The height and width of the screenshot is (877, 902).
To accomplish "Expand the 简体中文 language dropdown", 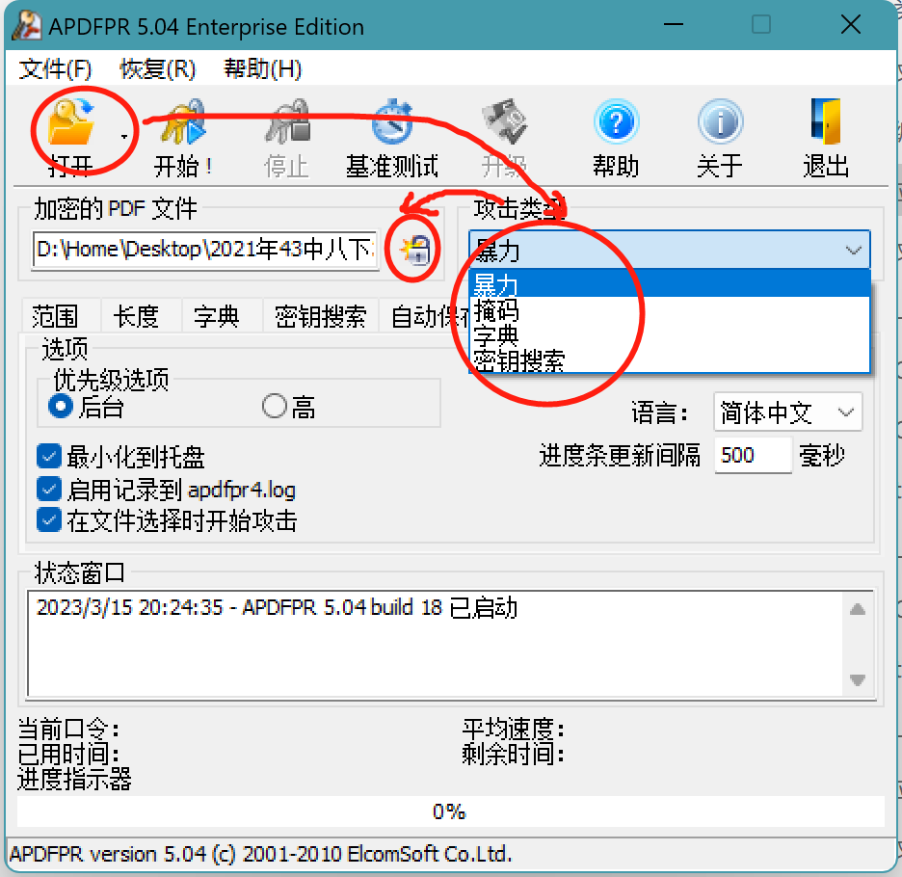I will [x=787, y=412].
